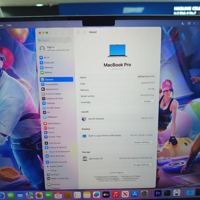200x200 pixels.
Task: Click the Search field in sidebar
Action: (55, 40)
